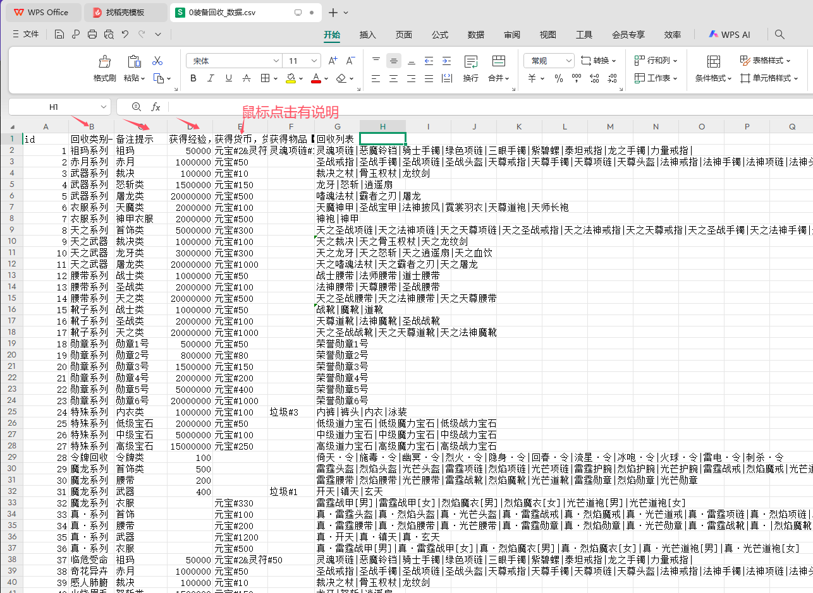Toggle align text left
Image resolution: width=813 pixels, height=593 pixels.
(376, 78)
